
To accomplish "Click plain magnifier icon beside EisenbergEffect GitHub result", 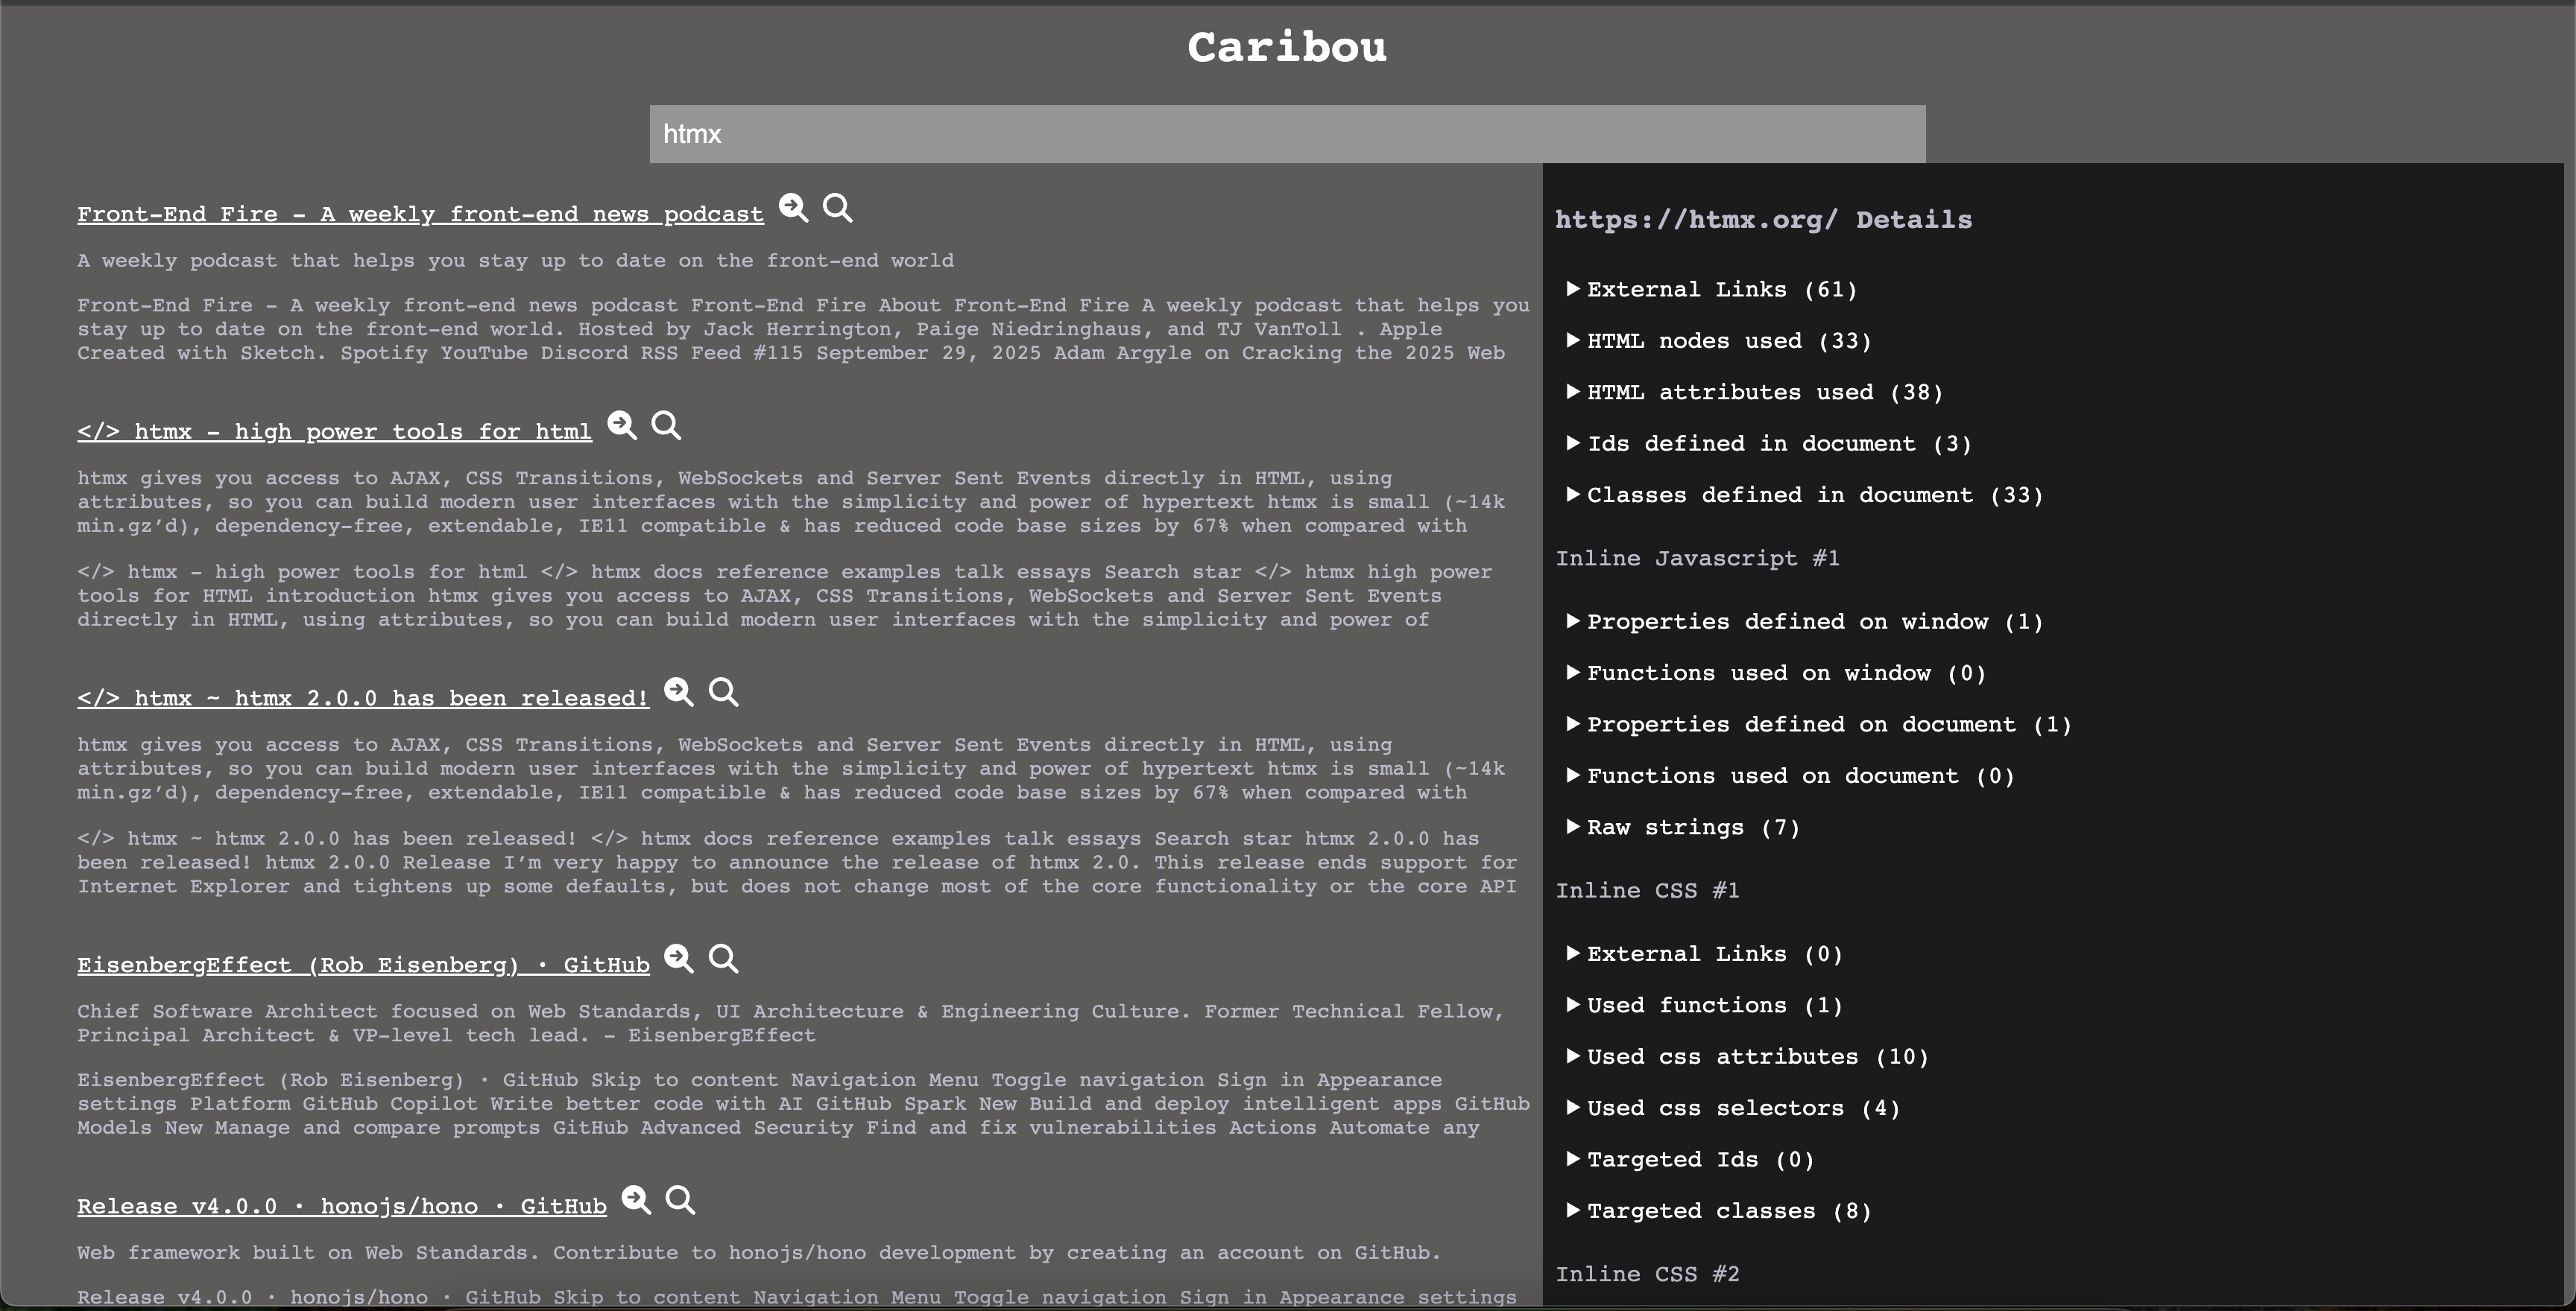I will coord(723,959).
